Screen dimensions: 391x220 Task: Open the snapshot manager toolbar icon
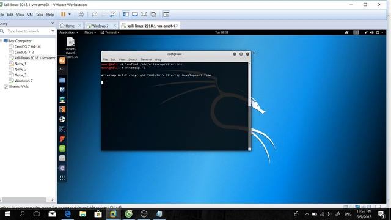(112, 15)
